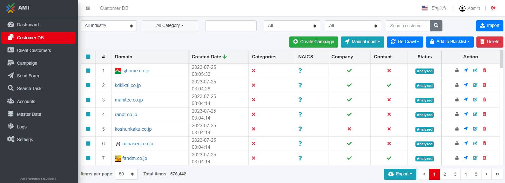Screen dimensions: 505x183
Task: Toggle the select-all checkbox in table header
Action: (x=88, y=57)
